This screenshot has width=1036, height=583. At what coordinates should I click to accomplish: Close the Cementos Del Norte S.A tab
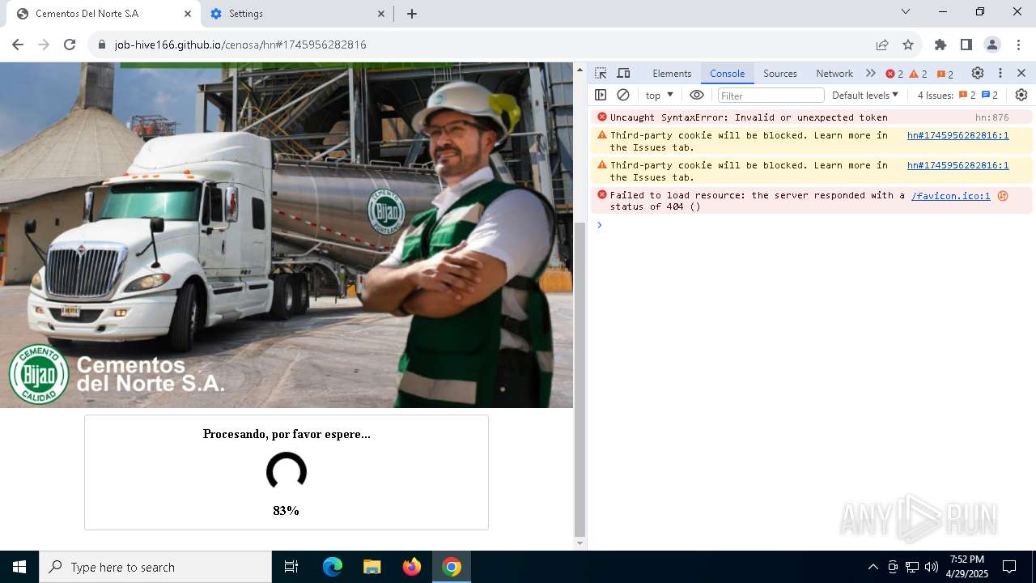click(x=188, y=14)
